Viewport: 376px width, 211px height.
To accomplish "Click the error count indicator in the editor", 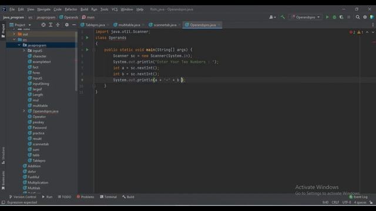I will pyautogui.click(x=352, y=32).
